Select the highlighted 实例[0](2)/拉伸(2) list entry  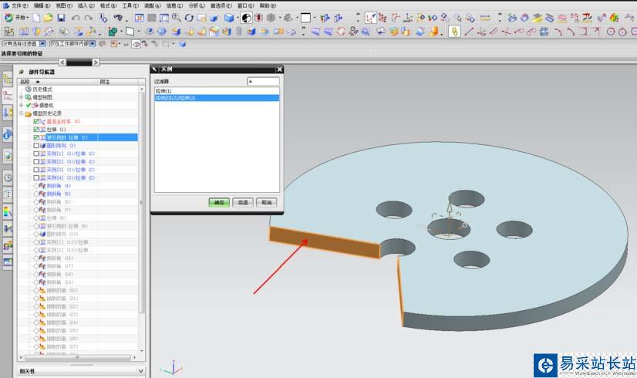pos(217,98)
